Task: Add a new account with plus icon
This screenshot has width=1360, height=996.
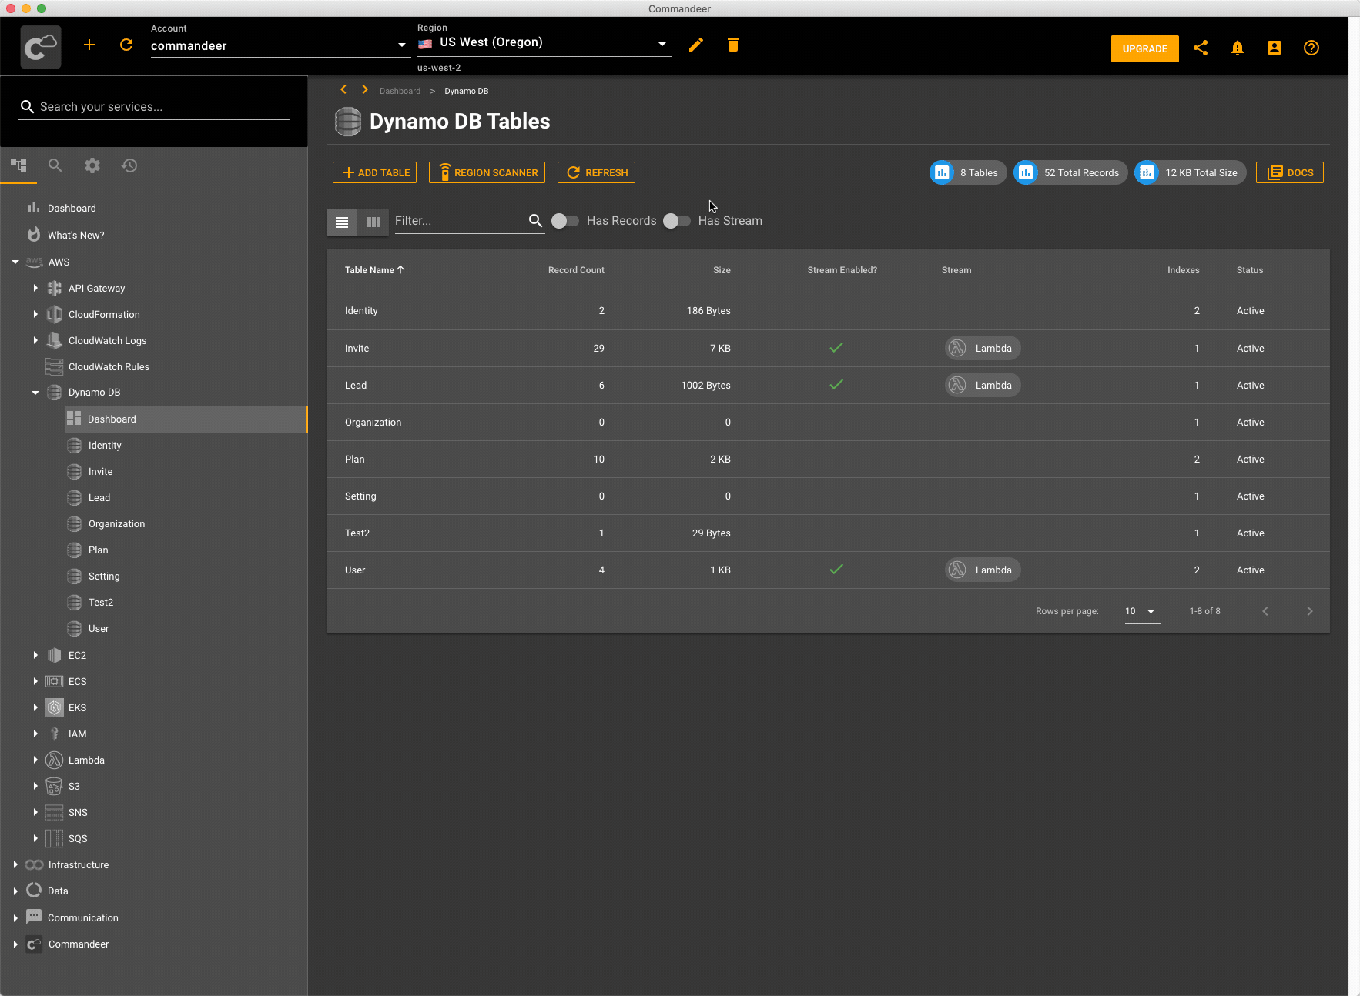Action: click(89, 45)
